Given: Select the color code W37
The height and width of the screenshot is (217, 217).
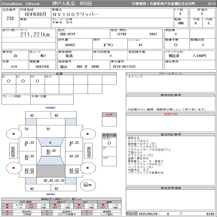Looking at the screenshot, I should tap(43, 56).
